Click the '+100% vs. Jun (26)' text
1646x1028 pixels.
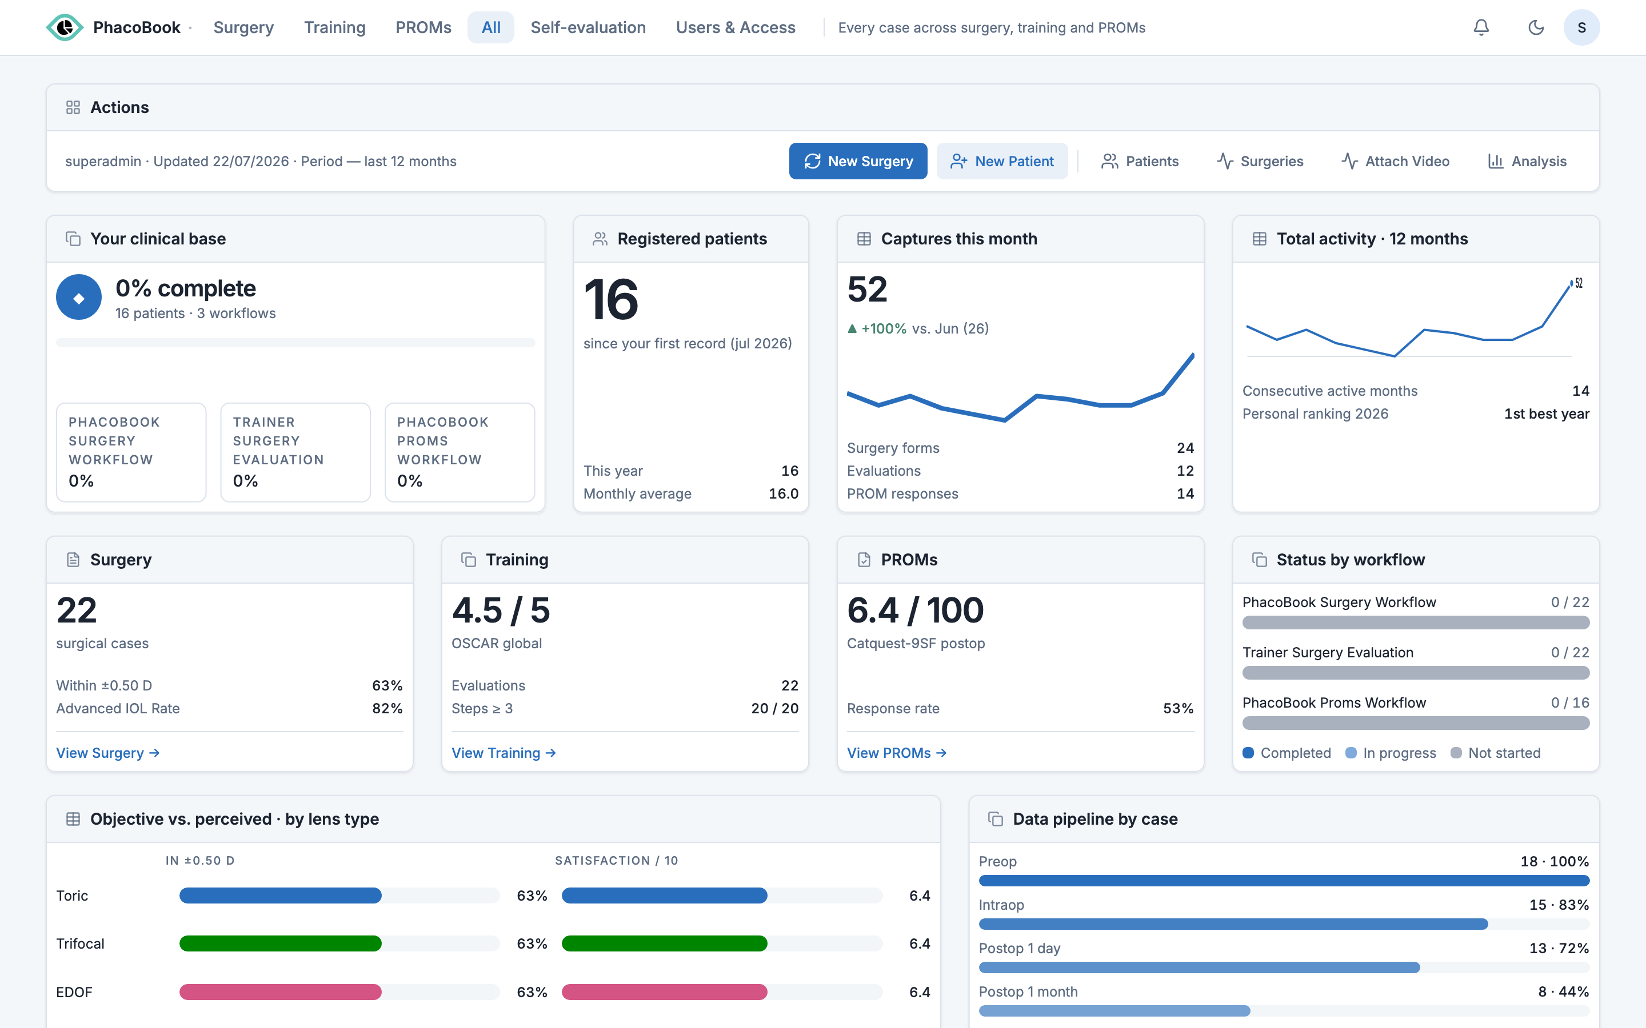tap(917, 328)
